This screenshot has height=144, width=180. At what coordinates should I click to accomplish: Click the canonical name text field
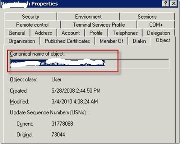[90, 64]
